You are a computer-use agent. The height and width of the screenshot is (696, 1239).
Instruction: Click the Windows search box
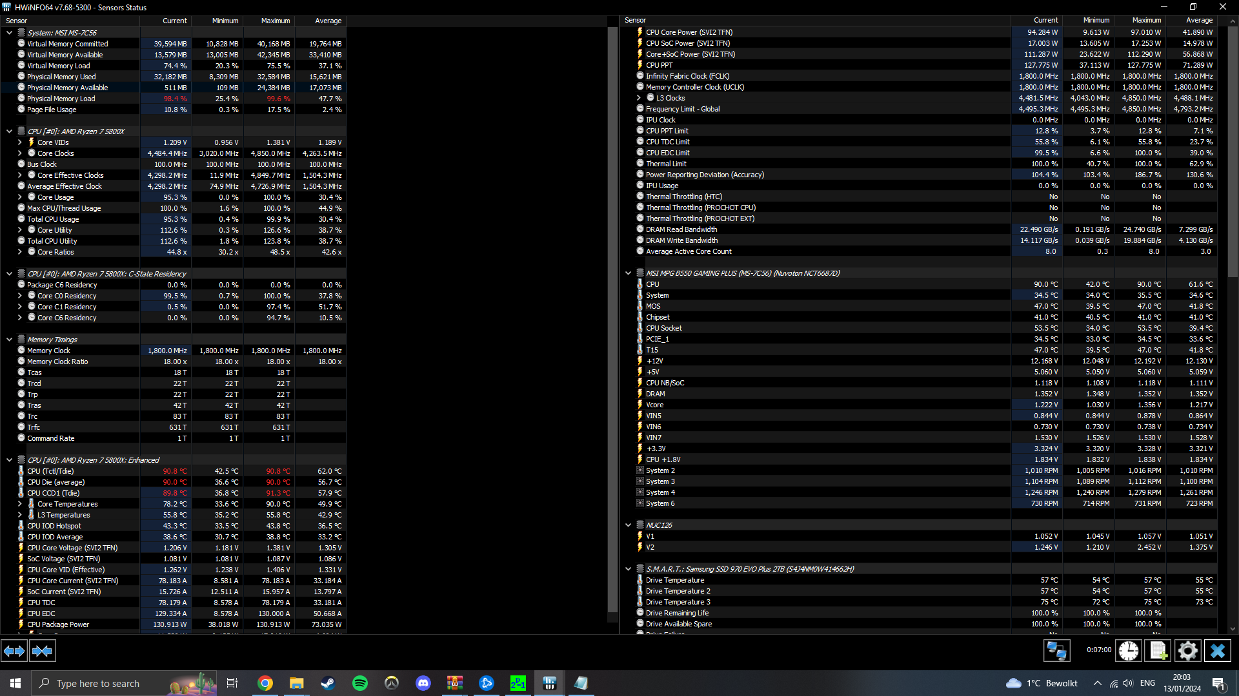(97, 683)
